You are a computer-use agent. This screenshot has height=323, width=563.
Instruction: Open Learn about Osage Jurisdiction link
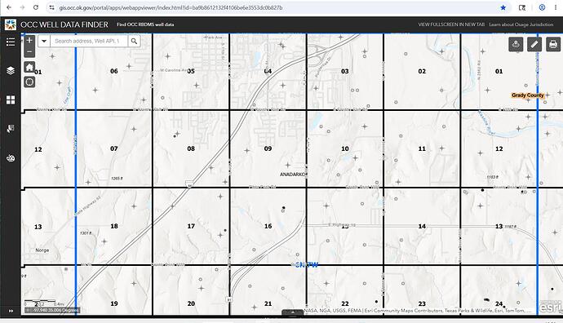pos(521,24)
